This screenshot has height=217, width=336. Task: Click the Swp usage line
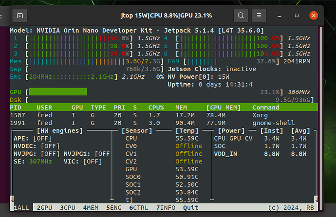[x=87, y=69]
